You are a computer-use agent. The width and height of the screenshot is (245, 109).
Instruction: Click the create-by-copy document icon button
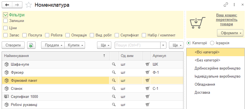click(x=31, y=45)
